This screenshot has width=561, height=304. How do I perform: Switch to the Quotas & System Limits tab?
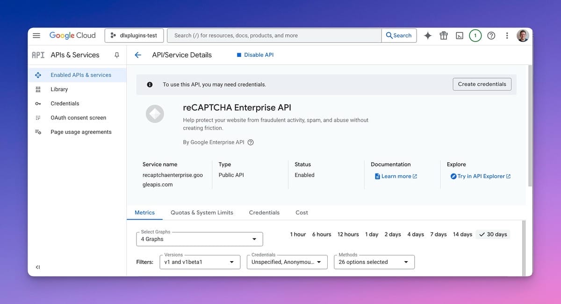(x=201, y=212)
